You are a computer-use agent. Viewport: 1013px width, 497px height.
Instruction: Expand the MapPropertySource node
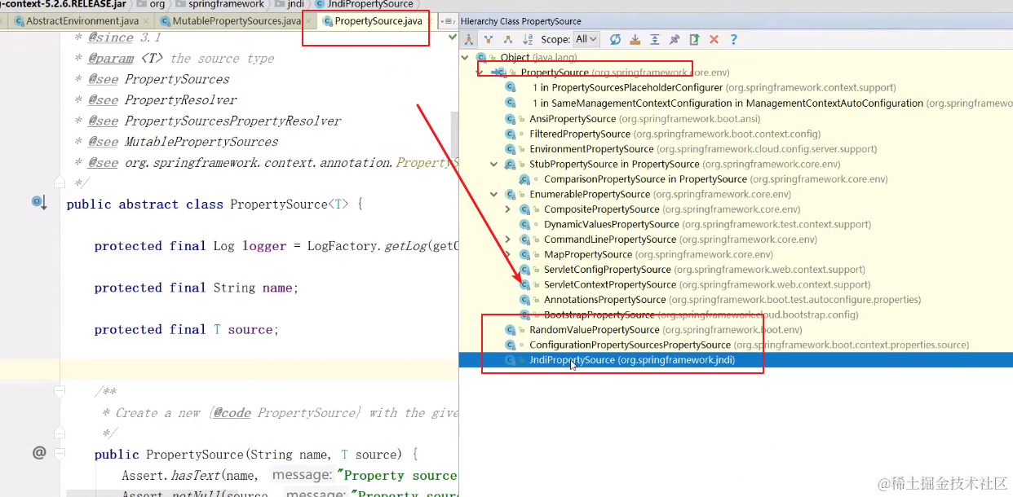[x=509, y=254]
